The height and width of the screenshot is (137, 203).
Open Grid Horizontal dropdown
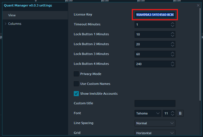coord(155,133)
